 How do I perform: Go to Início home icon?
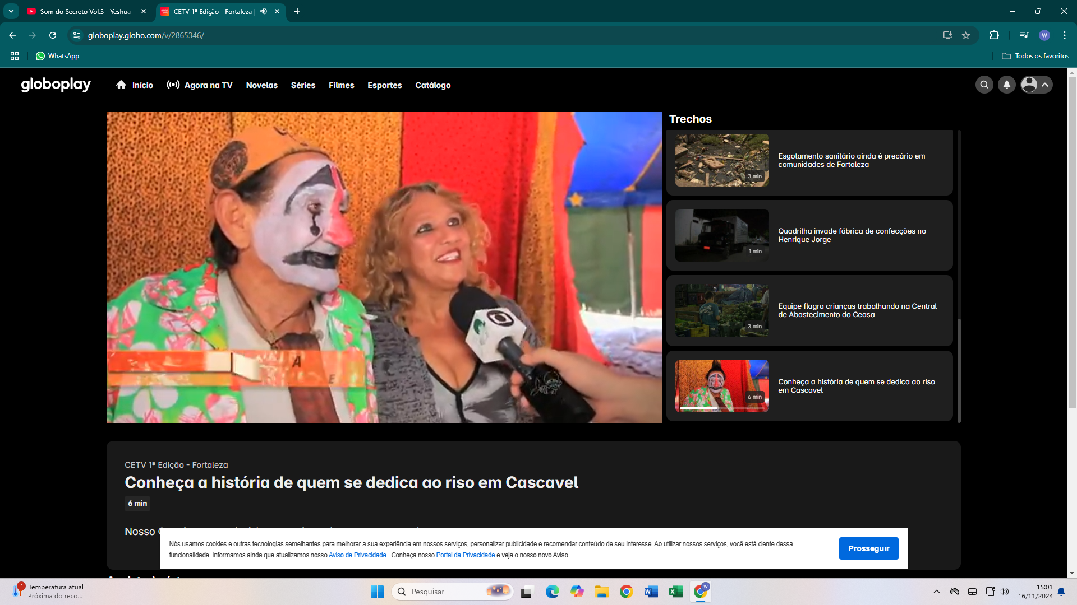(121, 85)
